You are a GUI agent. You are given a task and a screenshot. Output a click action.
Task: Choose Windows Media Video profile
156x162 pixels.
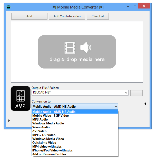(75, 139)
